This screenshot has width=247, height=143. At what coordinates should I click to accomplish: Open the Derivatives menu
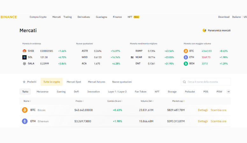[84, 17]
